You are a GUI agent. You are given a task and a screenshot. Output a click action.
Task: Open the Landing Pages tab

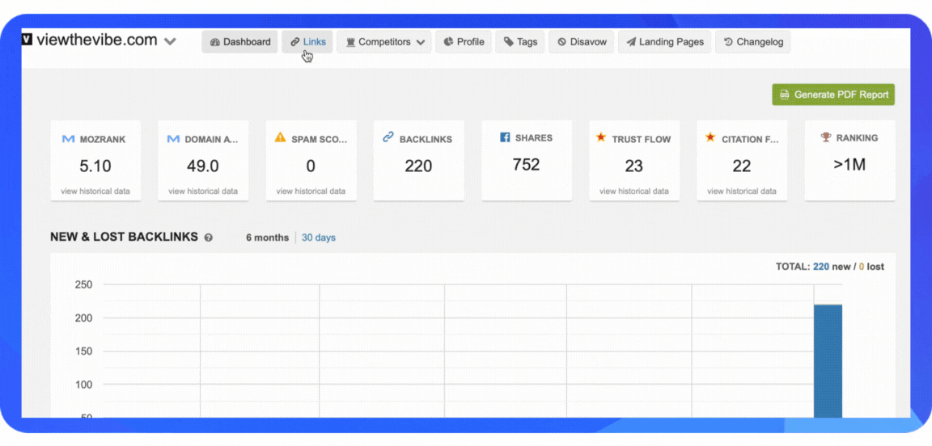(664, 41)
